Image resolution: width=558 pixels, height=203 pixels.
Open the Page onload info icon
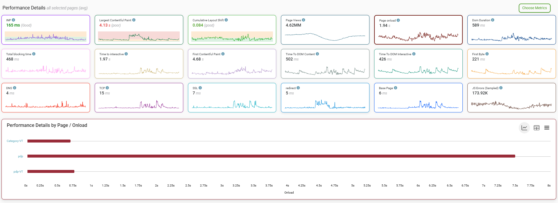click(x=398, y=20)
